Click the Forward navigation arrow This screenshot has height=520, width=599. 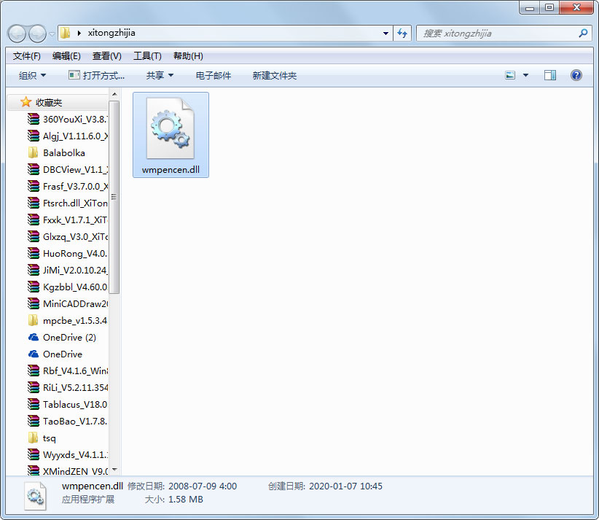click(x=35, y=34)
